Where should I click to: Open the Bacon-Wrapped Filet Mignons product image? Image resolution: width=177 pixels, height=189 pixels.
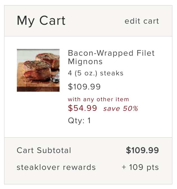38,70
